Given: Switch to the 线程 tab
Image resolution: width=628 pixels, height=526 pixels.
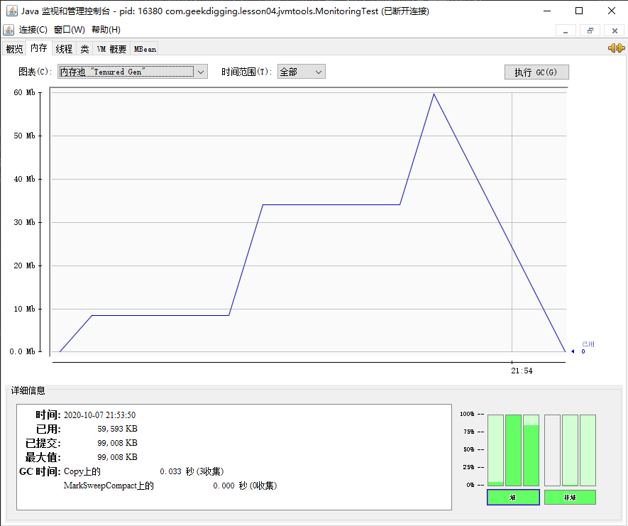Looking at the screenshot, I should pos(64,49).
